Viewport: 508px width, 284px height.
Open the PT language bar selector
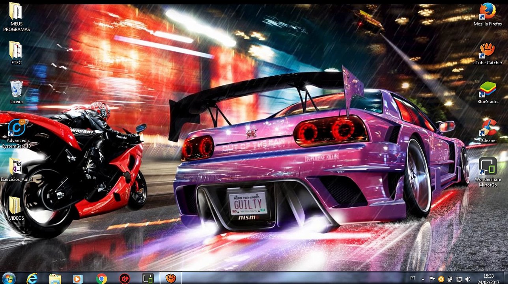[x=413, y=278]
